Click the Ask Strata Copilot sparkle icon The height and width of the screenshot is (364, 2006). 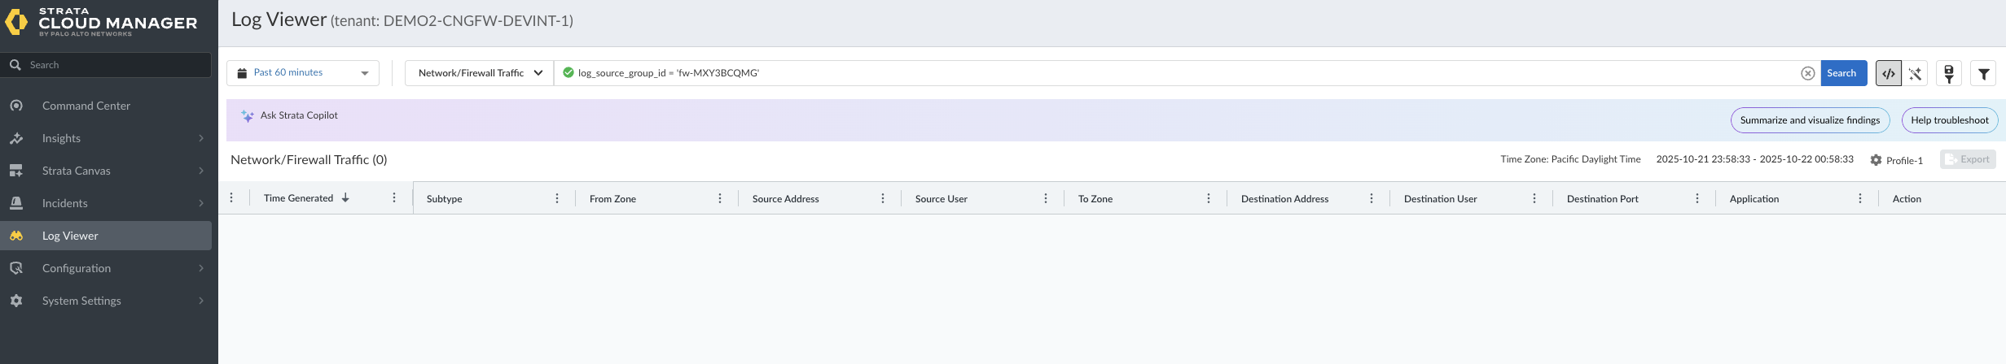248,116
